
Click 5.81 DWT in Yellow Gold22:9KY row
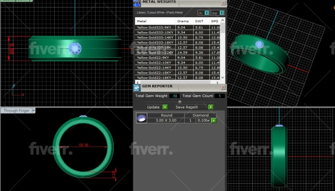point(199,58)
